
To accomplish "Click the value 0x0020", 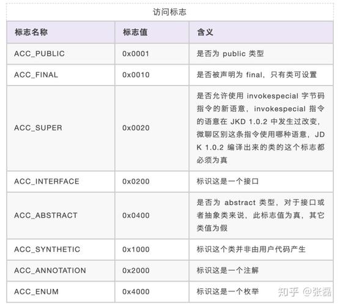I will 136,128.
